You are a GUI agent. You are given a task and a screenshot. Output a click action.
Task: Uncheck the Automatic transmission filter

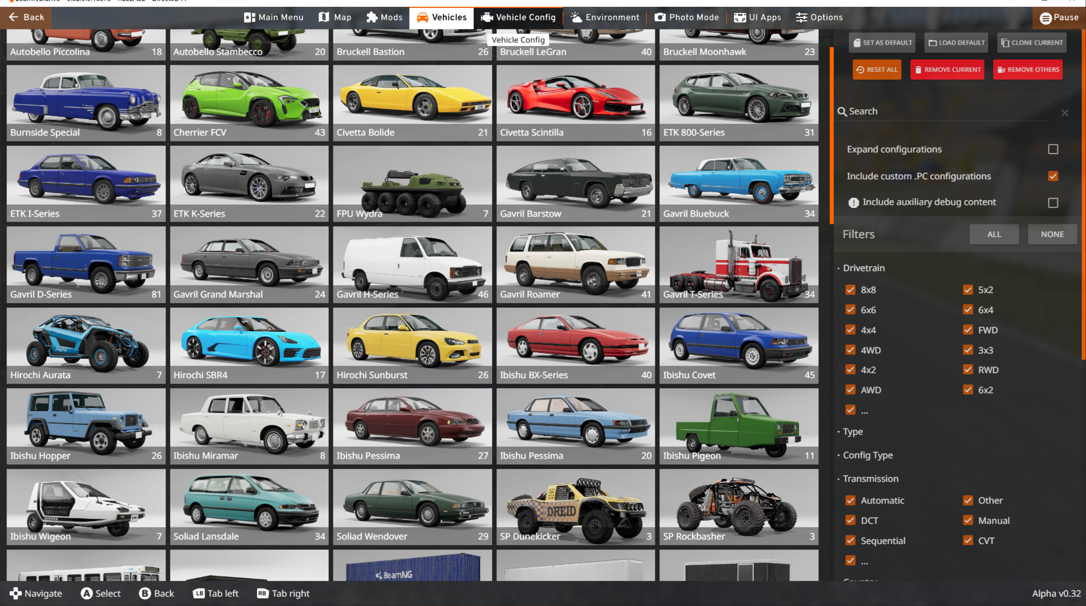pyautogui.click(x=850, y=500)
